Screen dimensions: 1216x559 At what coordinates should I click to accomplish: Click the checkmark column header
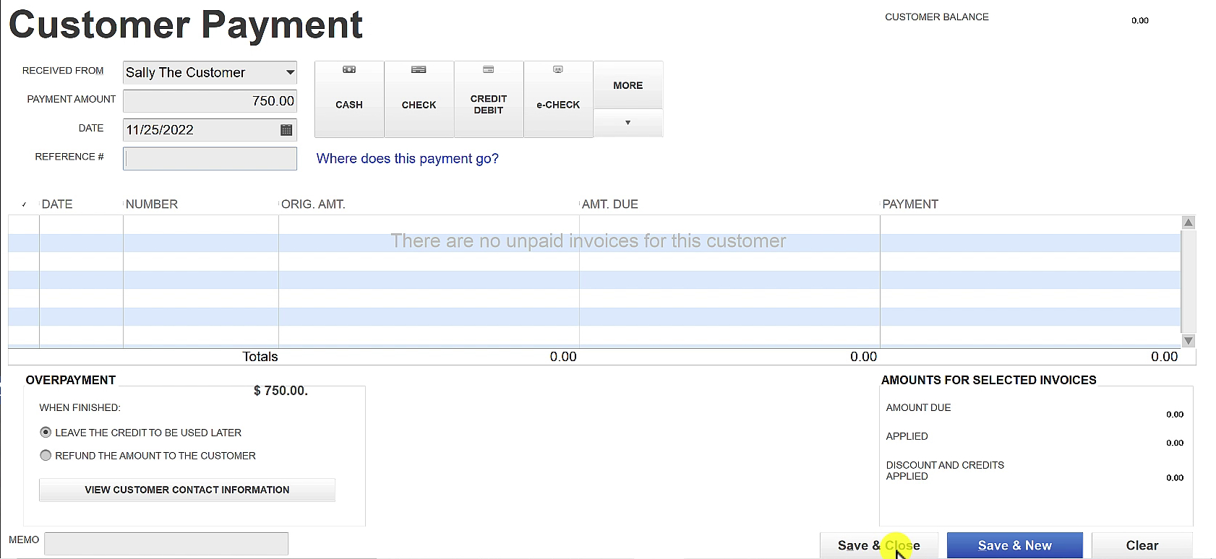click(x=24, y=204)
